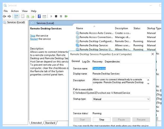Image resolution: width=164 pixels, height=129 pixels.
Task: Click the Restart link in description pane
Action: click(34, 39)
